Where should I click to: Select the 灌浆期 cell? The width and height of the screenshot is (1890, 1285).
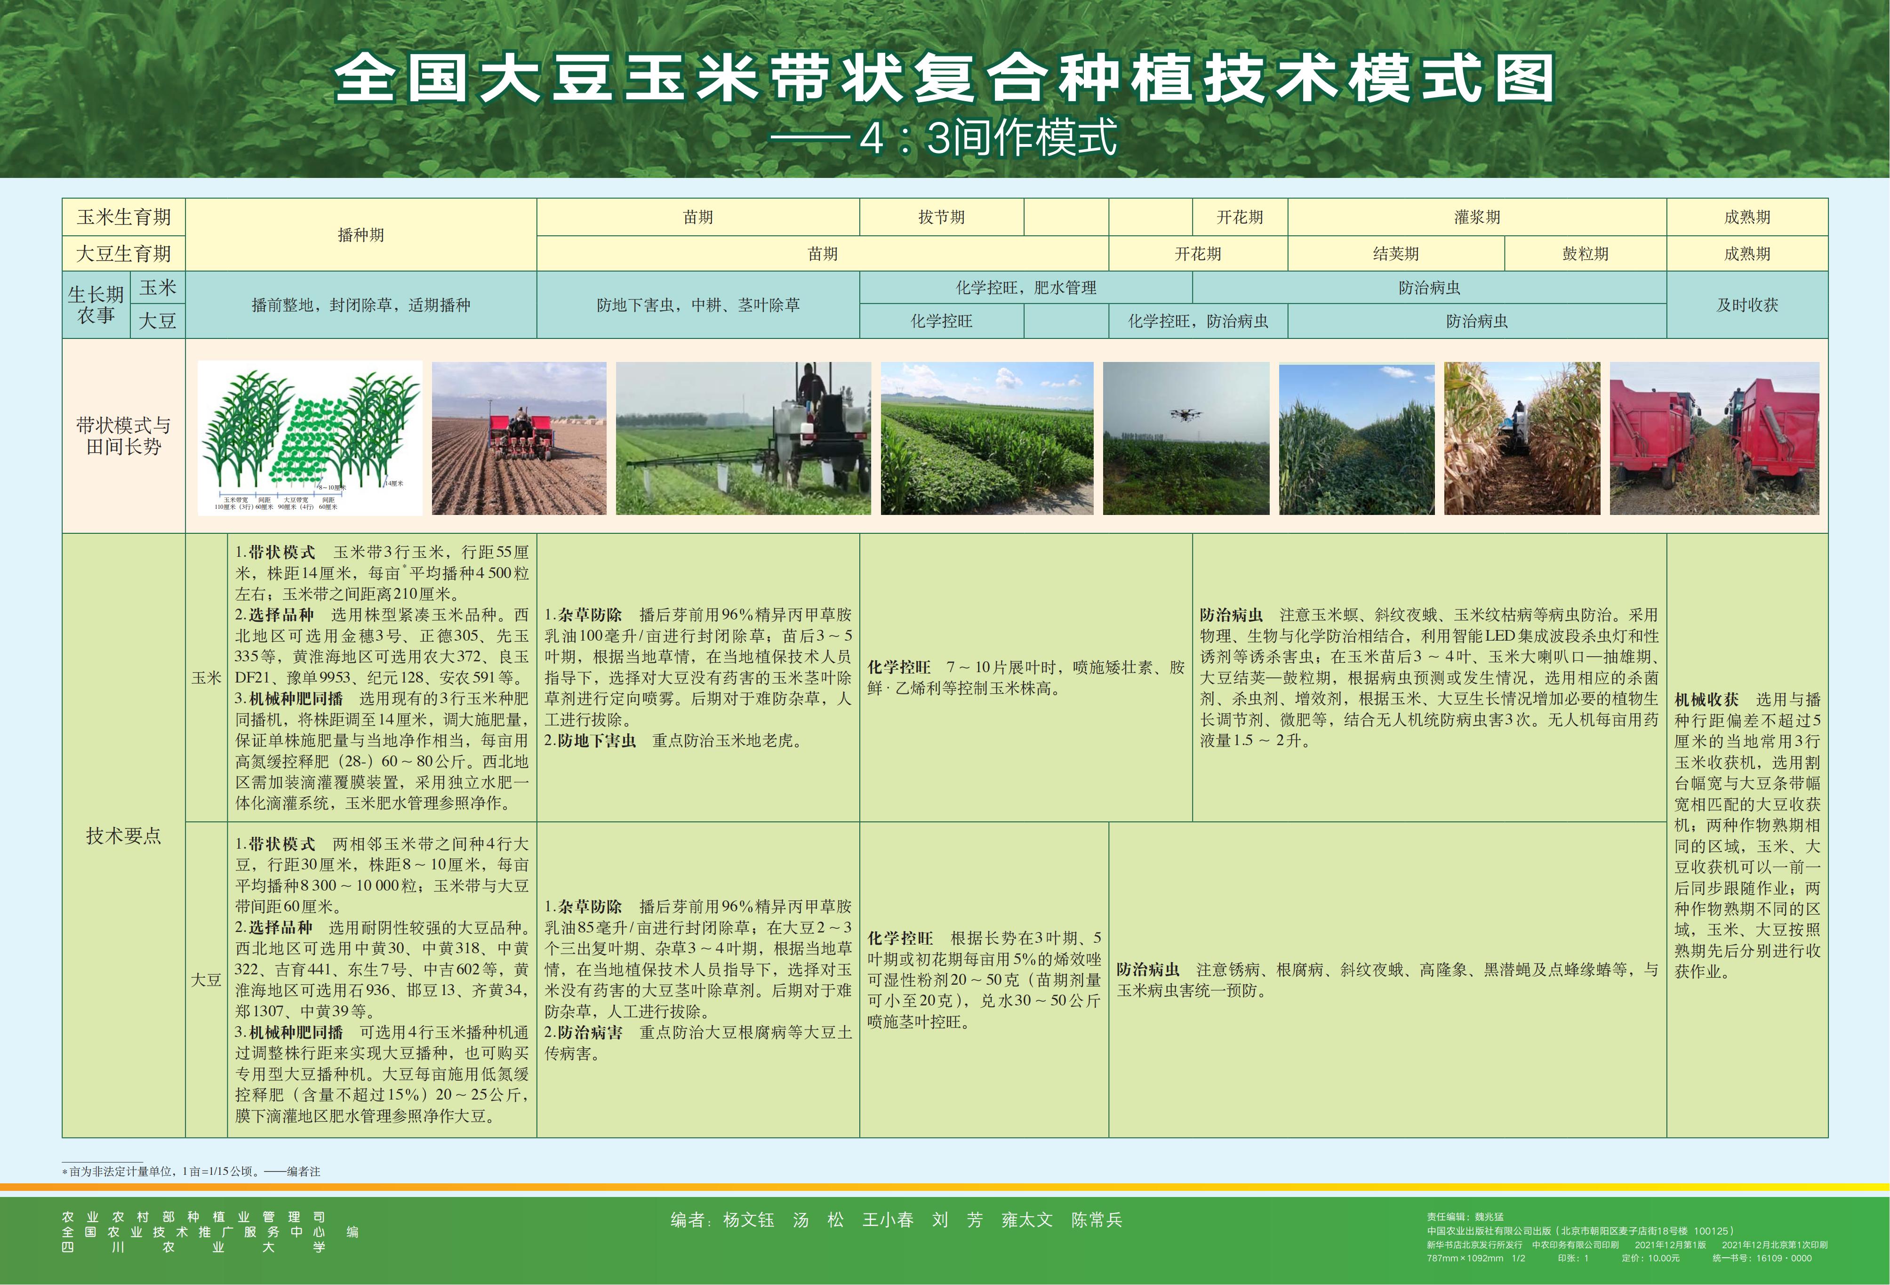coord(1477,217)
